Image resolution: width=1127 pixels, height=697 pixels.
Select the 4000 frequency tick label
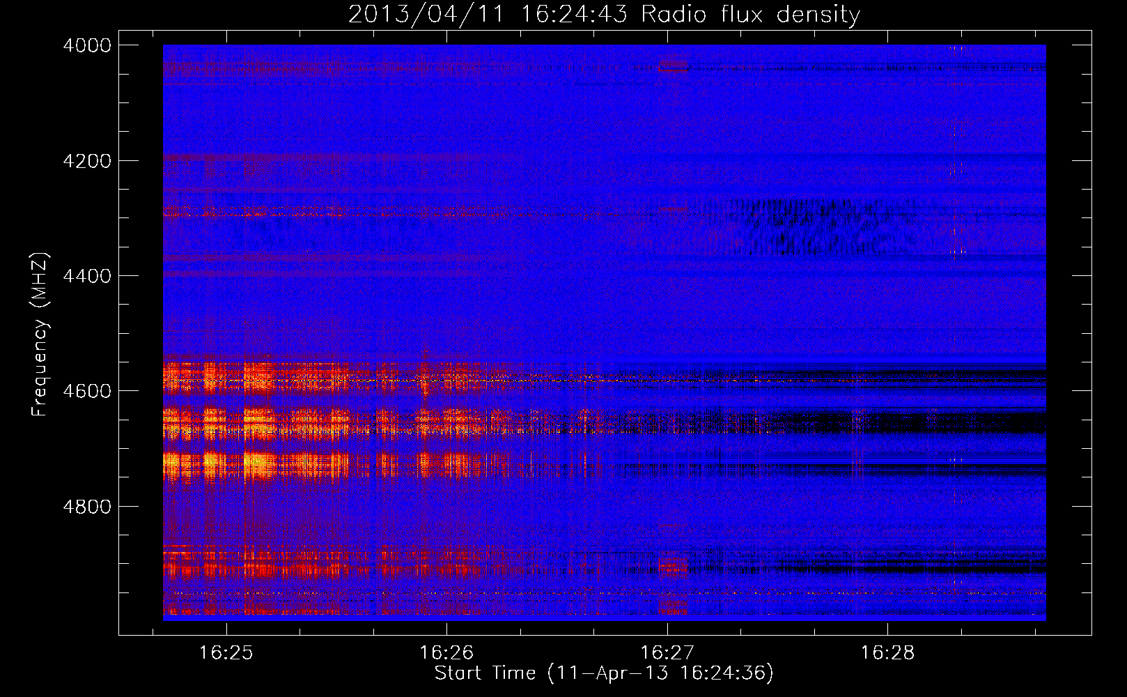tap(87, 45)
